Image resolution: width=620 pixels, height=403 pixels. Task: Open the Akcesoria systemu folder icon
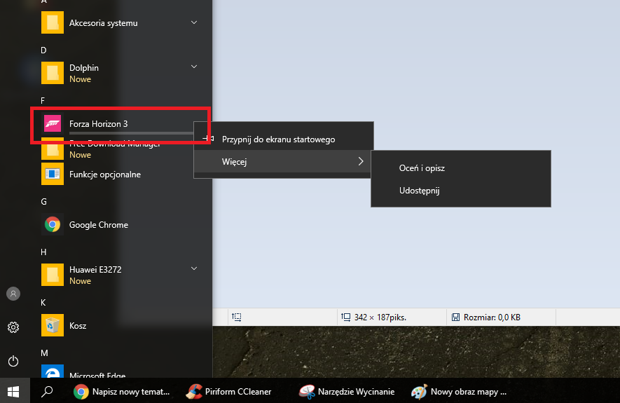coord(53,22)
